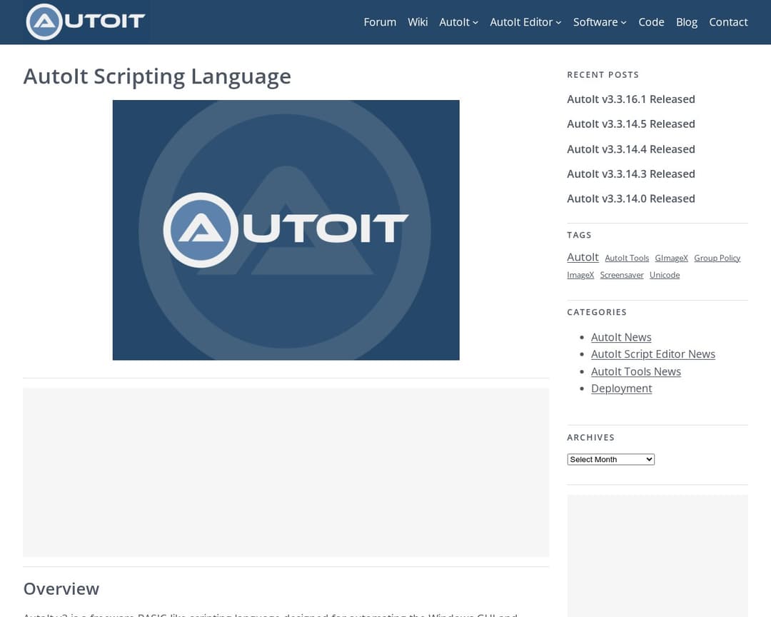771x617 pixels.
Task: Click the GImageX tag
Action: [671, 258]
